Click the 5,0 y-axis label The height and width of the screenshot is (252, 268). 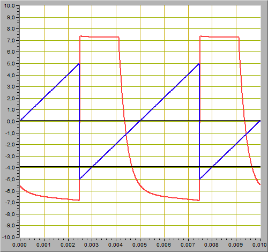point(11,64)
